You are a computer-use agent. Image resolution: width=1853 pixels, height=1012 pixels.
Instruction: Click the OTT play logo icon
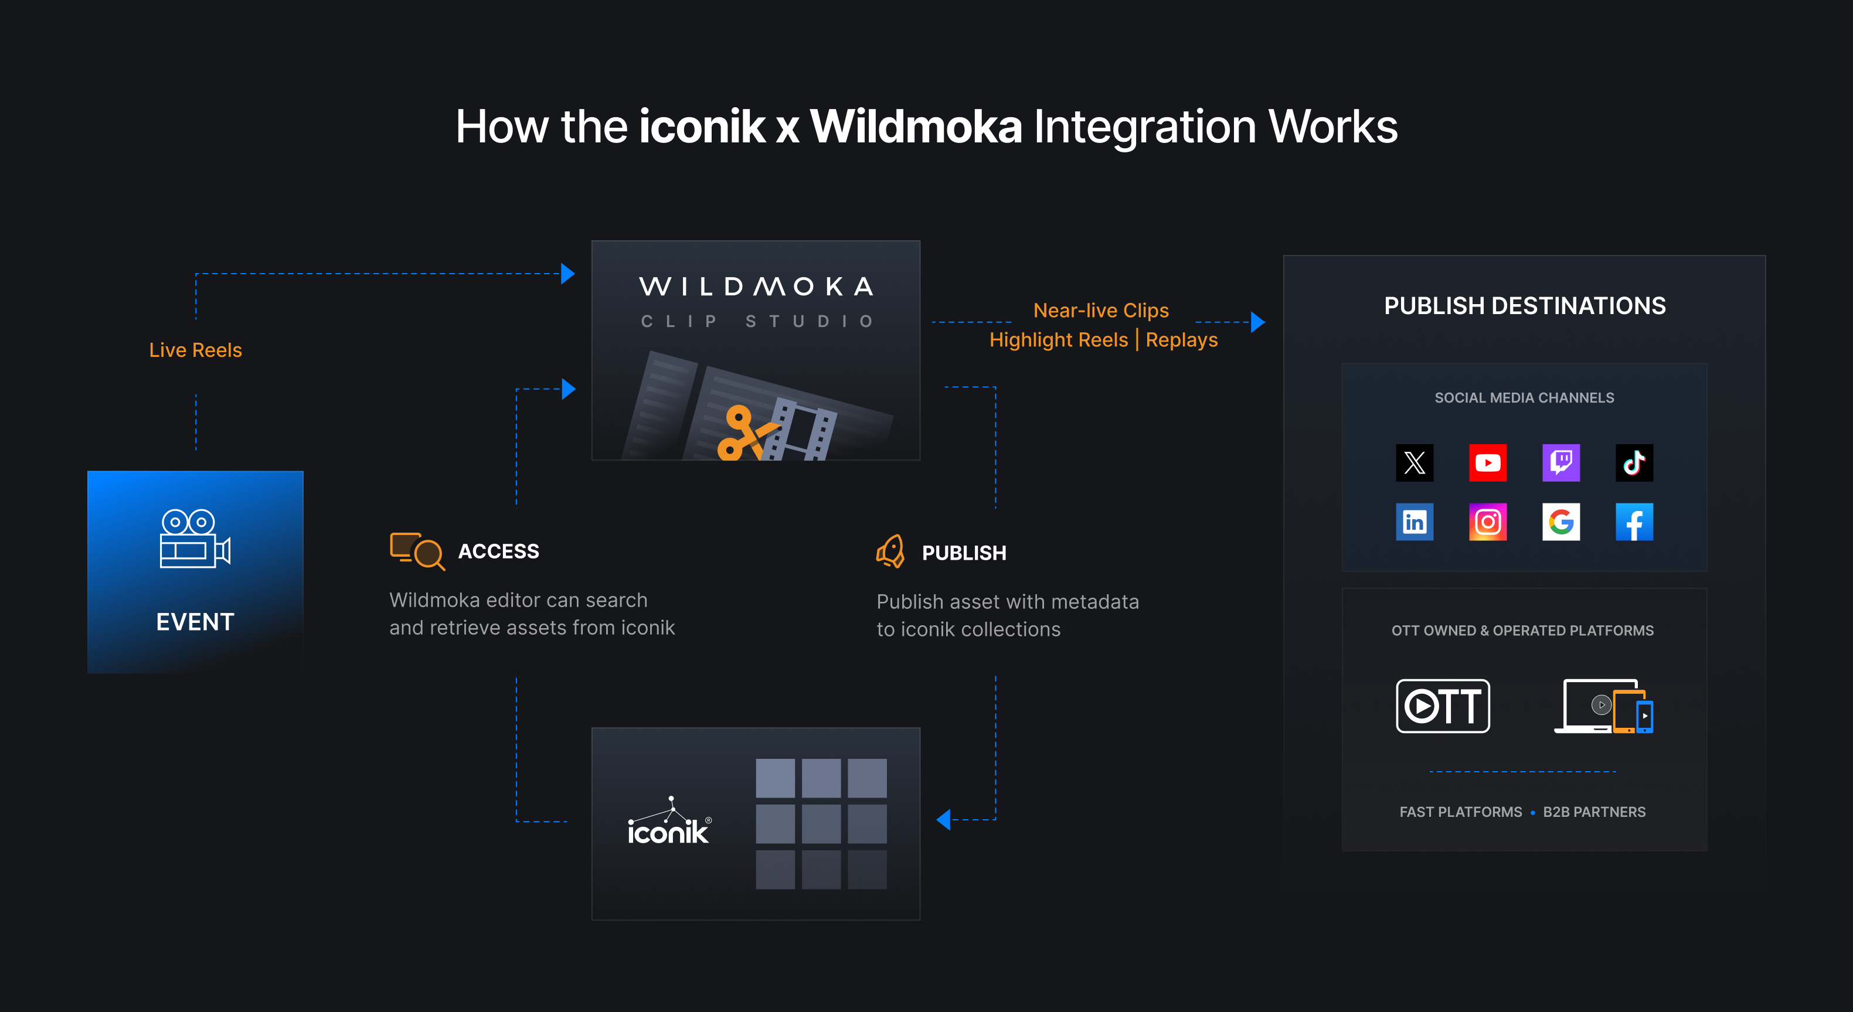coord(1442,706)
